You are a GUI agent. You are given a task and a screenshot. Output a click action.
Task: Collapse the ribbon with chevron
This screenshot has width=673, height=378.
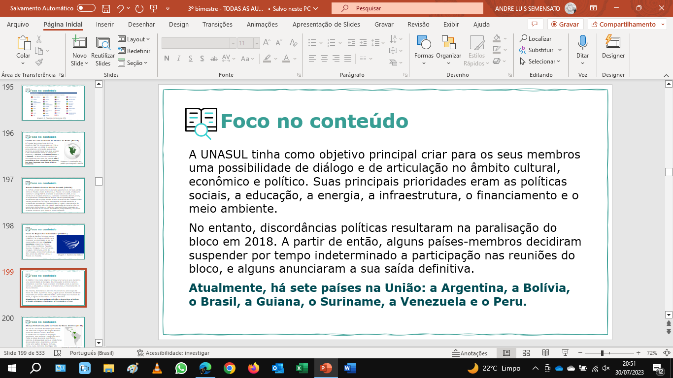666,75
